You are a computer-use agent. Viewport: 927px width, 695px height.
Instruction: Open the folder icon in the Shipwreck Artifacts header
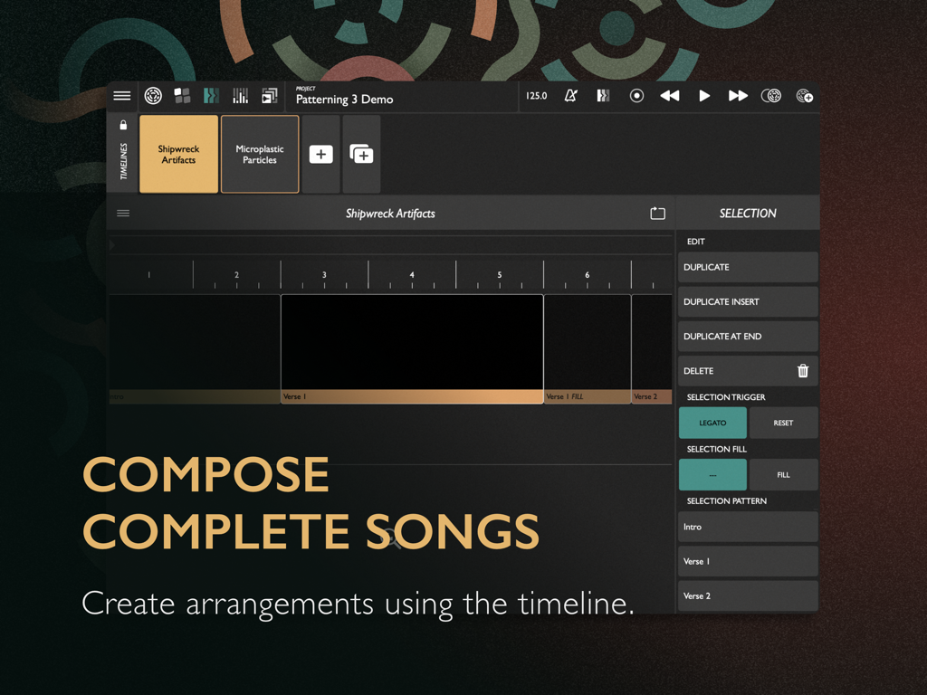tap(657, 213)
